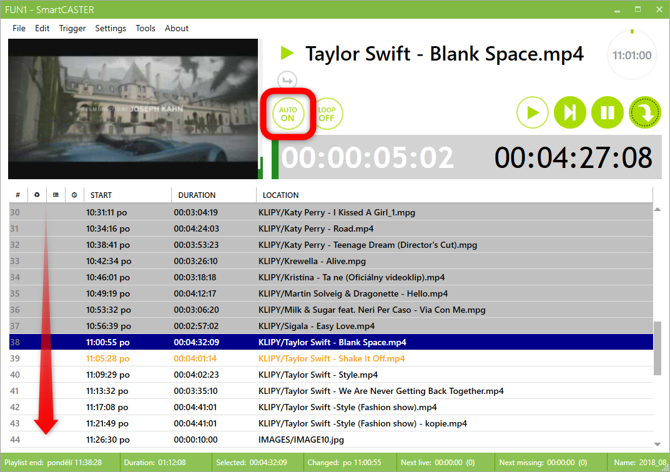Close the SmartCASTER window
The image size is (670, 472).
coord(659,10)
